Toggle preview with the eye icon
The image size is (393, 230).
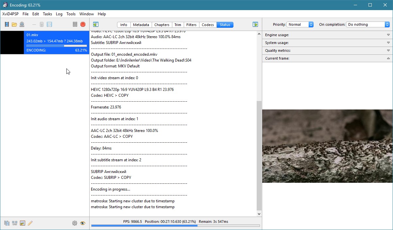pos(82,223)
